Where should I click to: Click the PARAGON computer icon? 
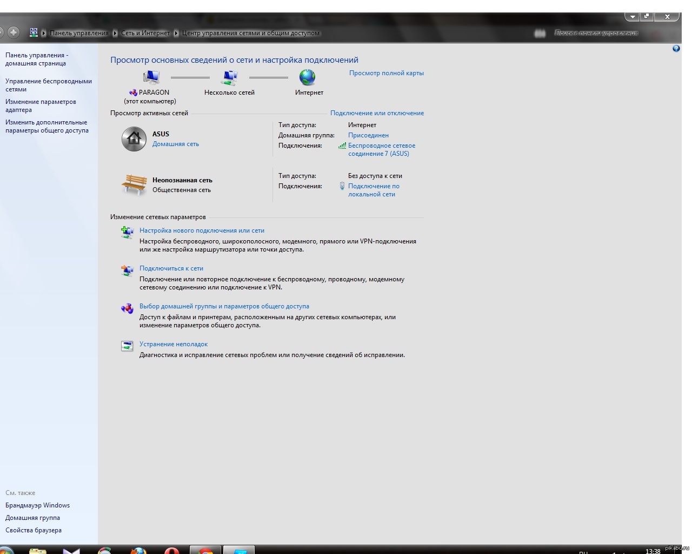point(151,78)
